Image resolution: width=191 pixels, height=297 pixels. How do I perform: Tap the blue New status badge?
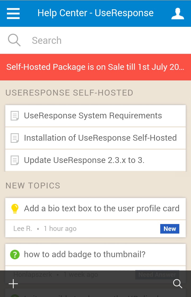pyautogui.click(x=170, y=229)
